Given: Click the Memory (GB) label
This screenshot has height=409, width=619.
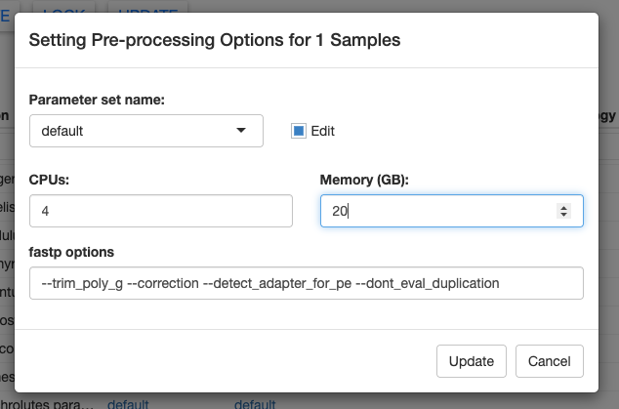Looking at the screenshot, I should point(364,180).
